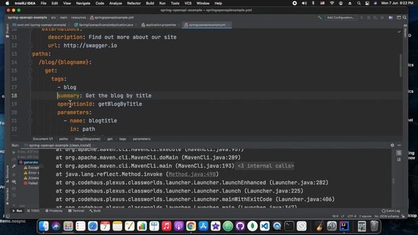418x235 pixels.
Task: Click the volume icon in menu bar
Action: coord(304,3)
